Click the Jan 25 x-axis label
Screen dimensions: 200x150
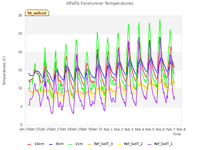[35, 129]
